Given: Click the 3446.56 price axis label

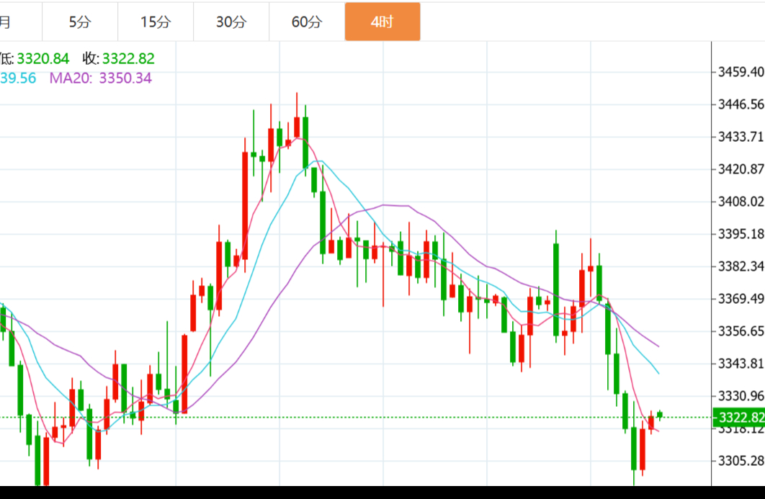Looking at the screenshot, I should (x=741, y=104).
